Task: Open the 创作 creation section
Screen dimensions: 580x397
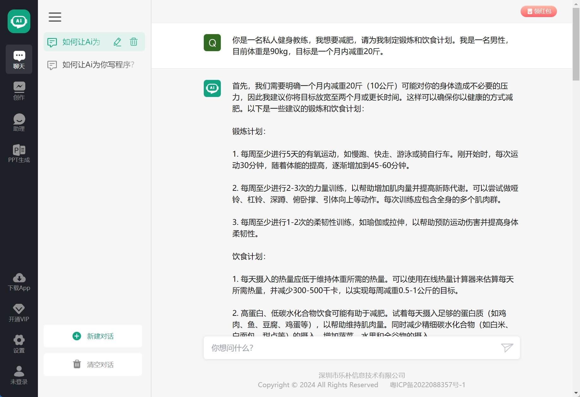Action: [x=19, y=91]
